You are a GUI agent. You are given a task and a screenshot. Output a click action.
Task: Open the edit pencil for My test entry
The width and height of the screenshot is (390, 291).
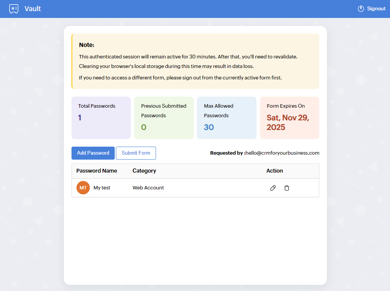pos(273,188)
